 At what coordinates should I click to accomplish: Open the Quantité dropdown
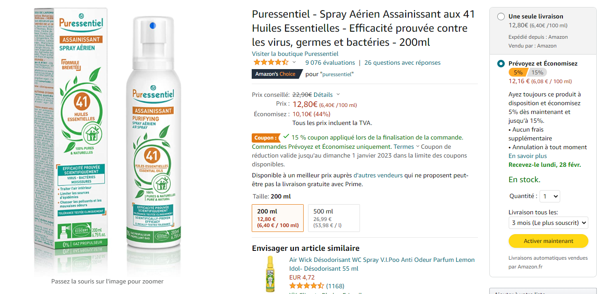[550, 196]
